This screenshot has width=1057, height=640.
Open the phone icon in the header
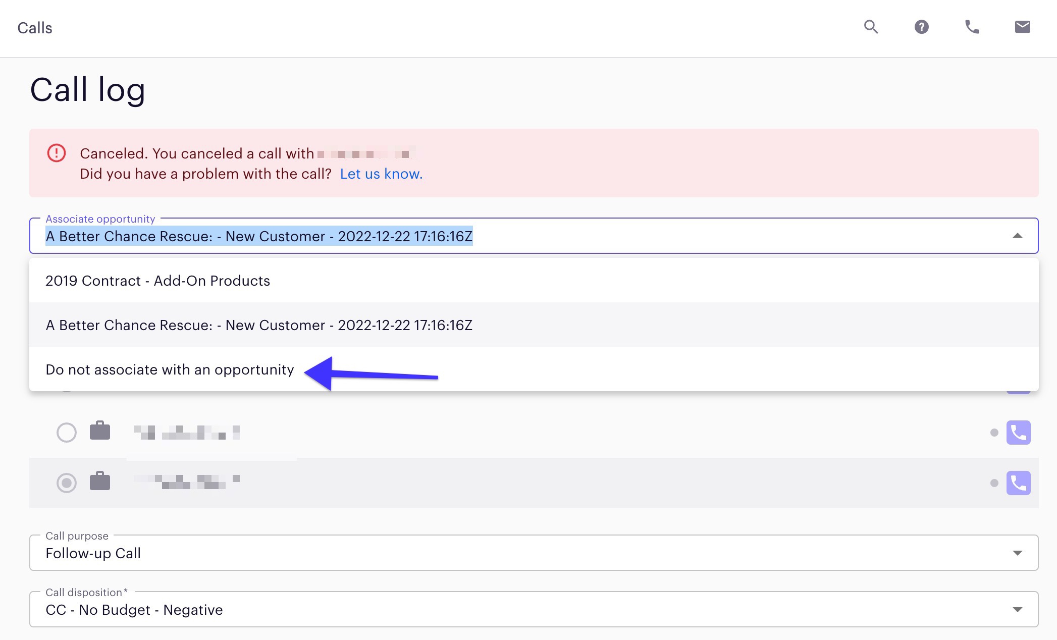[x=972, y=27]
